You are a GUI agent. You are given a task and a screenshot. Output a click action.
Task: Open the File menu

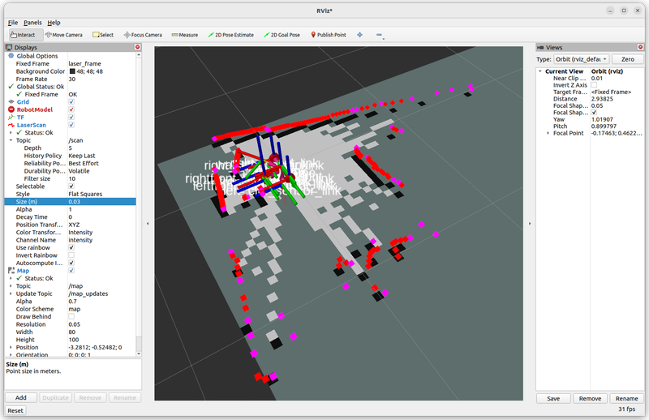(12, 23)
